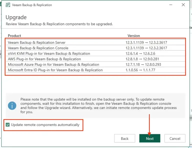This screenshot has width=192, height=148.
Task: Click the Version column header
Action: 134,35
